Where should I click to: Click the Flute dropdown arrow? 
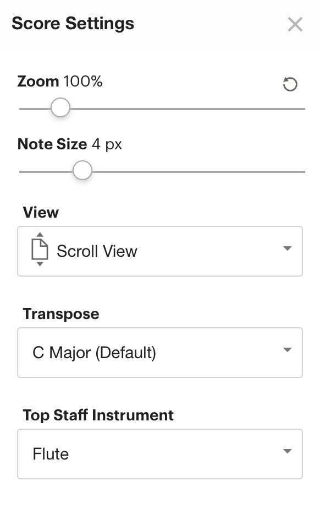point(288,451)
